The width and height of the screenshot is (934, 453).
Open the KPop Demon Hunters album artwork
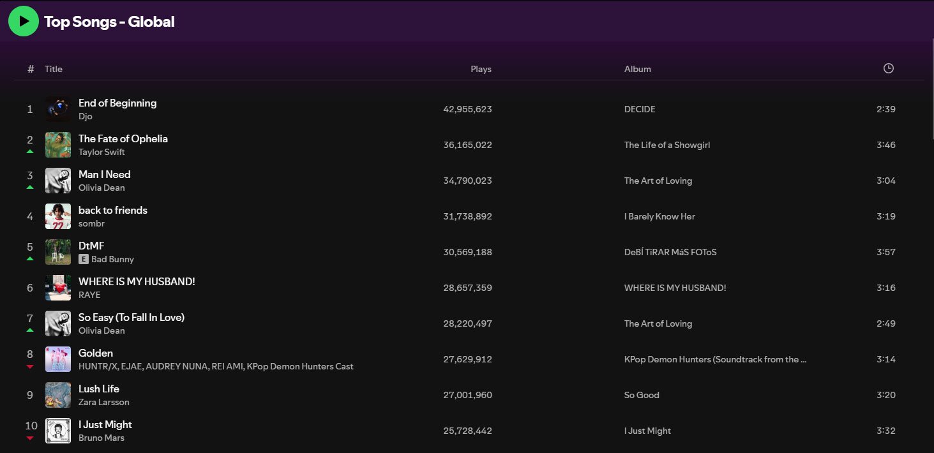tap(58, 359)
